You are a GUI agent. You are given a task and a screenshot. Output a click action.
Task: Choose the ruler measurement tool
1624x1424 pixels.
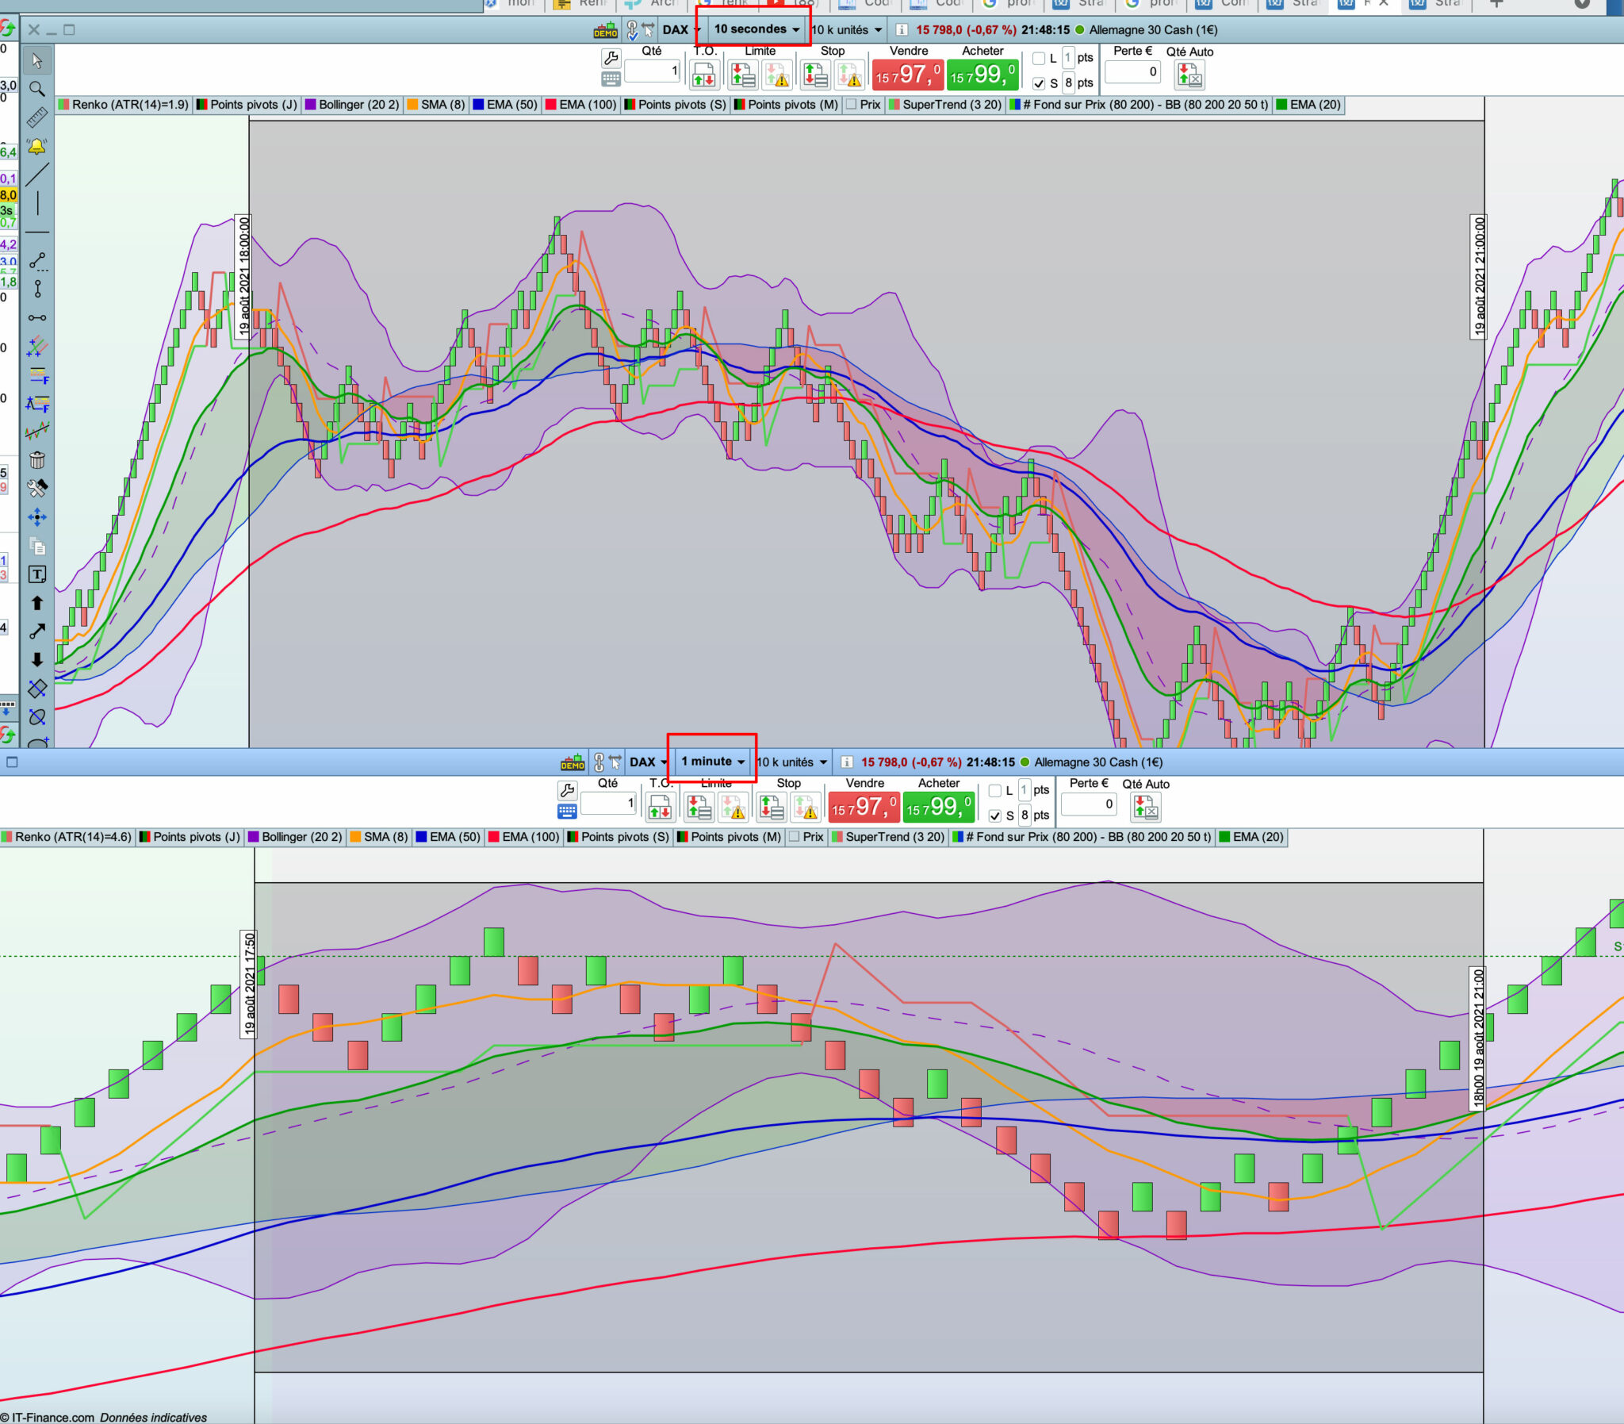tap(36, 117)
